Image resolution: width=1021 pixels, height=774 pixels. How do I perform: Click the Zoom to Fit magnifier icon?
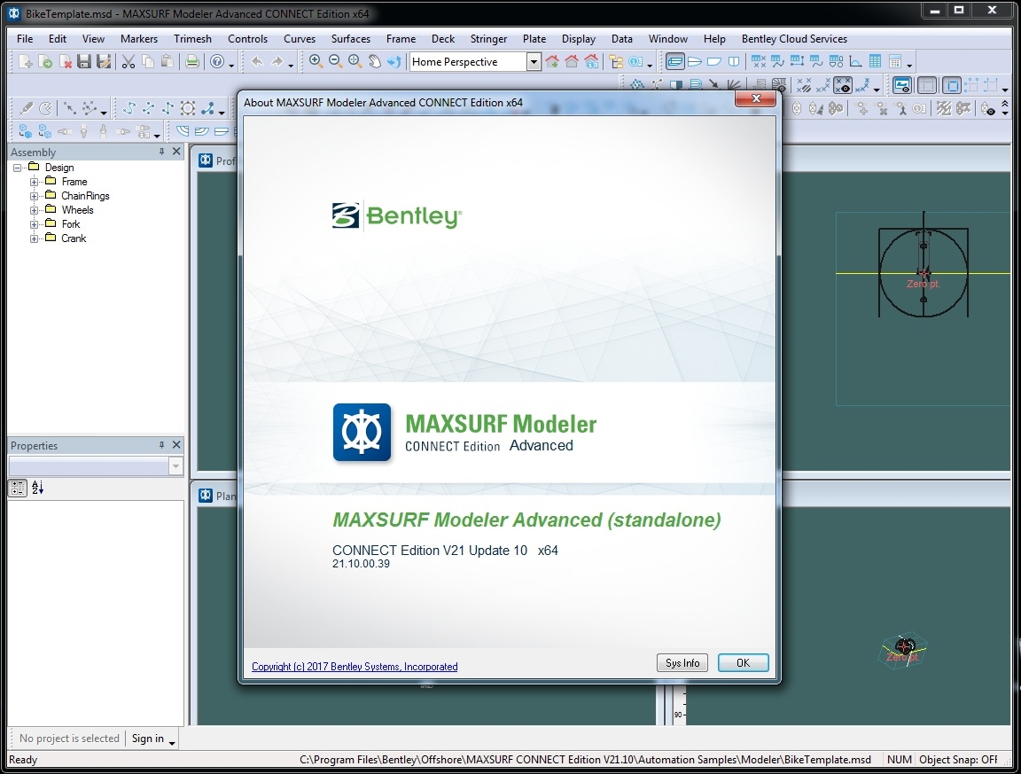coord(355,61)
